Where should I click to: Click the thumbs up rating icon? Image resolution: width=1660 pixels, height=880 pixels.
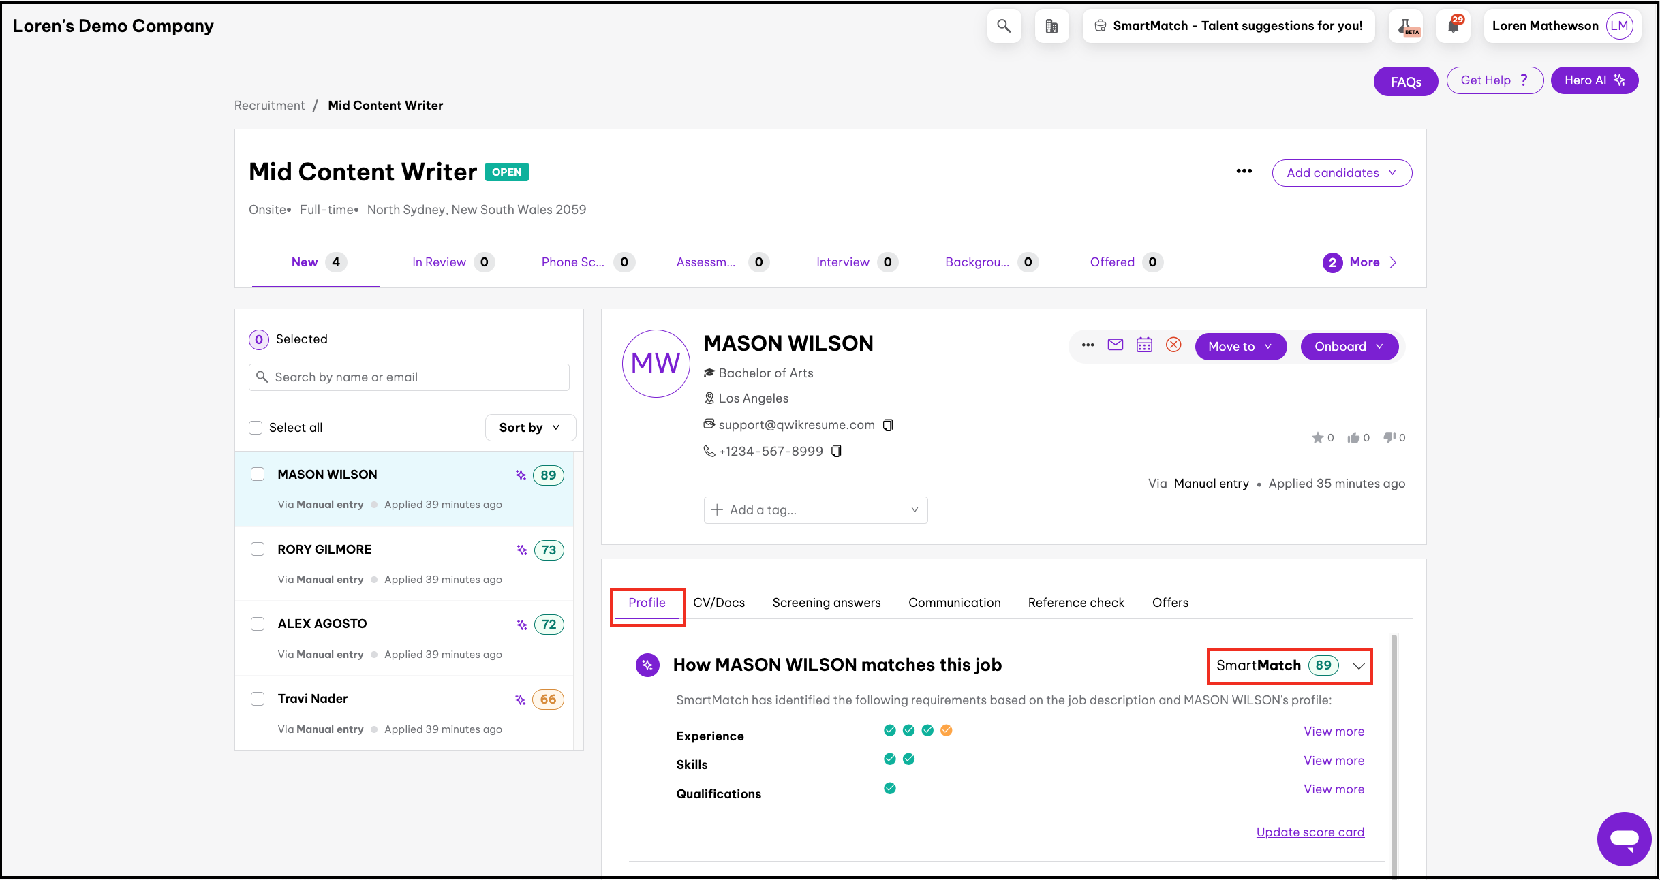[1353, 437]
